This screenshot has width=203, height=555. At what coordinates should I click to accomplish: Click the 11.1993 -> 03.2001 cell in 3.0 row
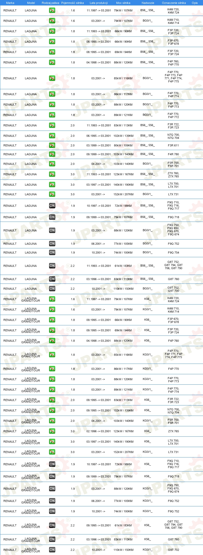coord(99,174)
